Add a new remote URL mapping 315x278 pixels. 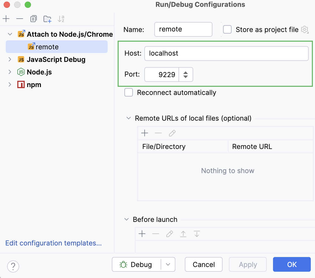tap(145, 133)
